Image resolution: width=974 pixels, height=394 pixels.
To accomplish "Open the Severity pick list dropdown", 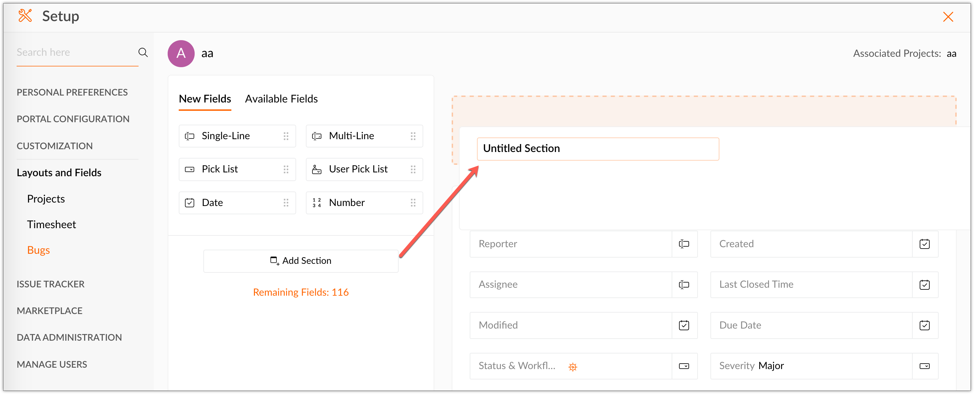I will point(924,366).
